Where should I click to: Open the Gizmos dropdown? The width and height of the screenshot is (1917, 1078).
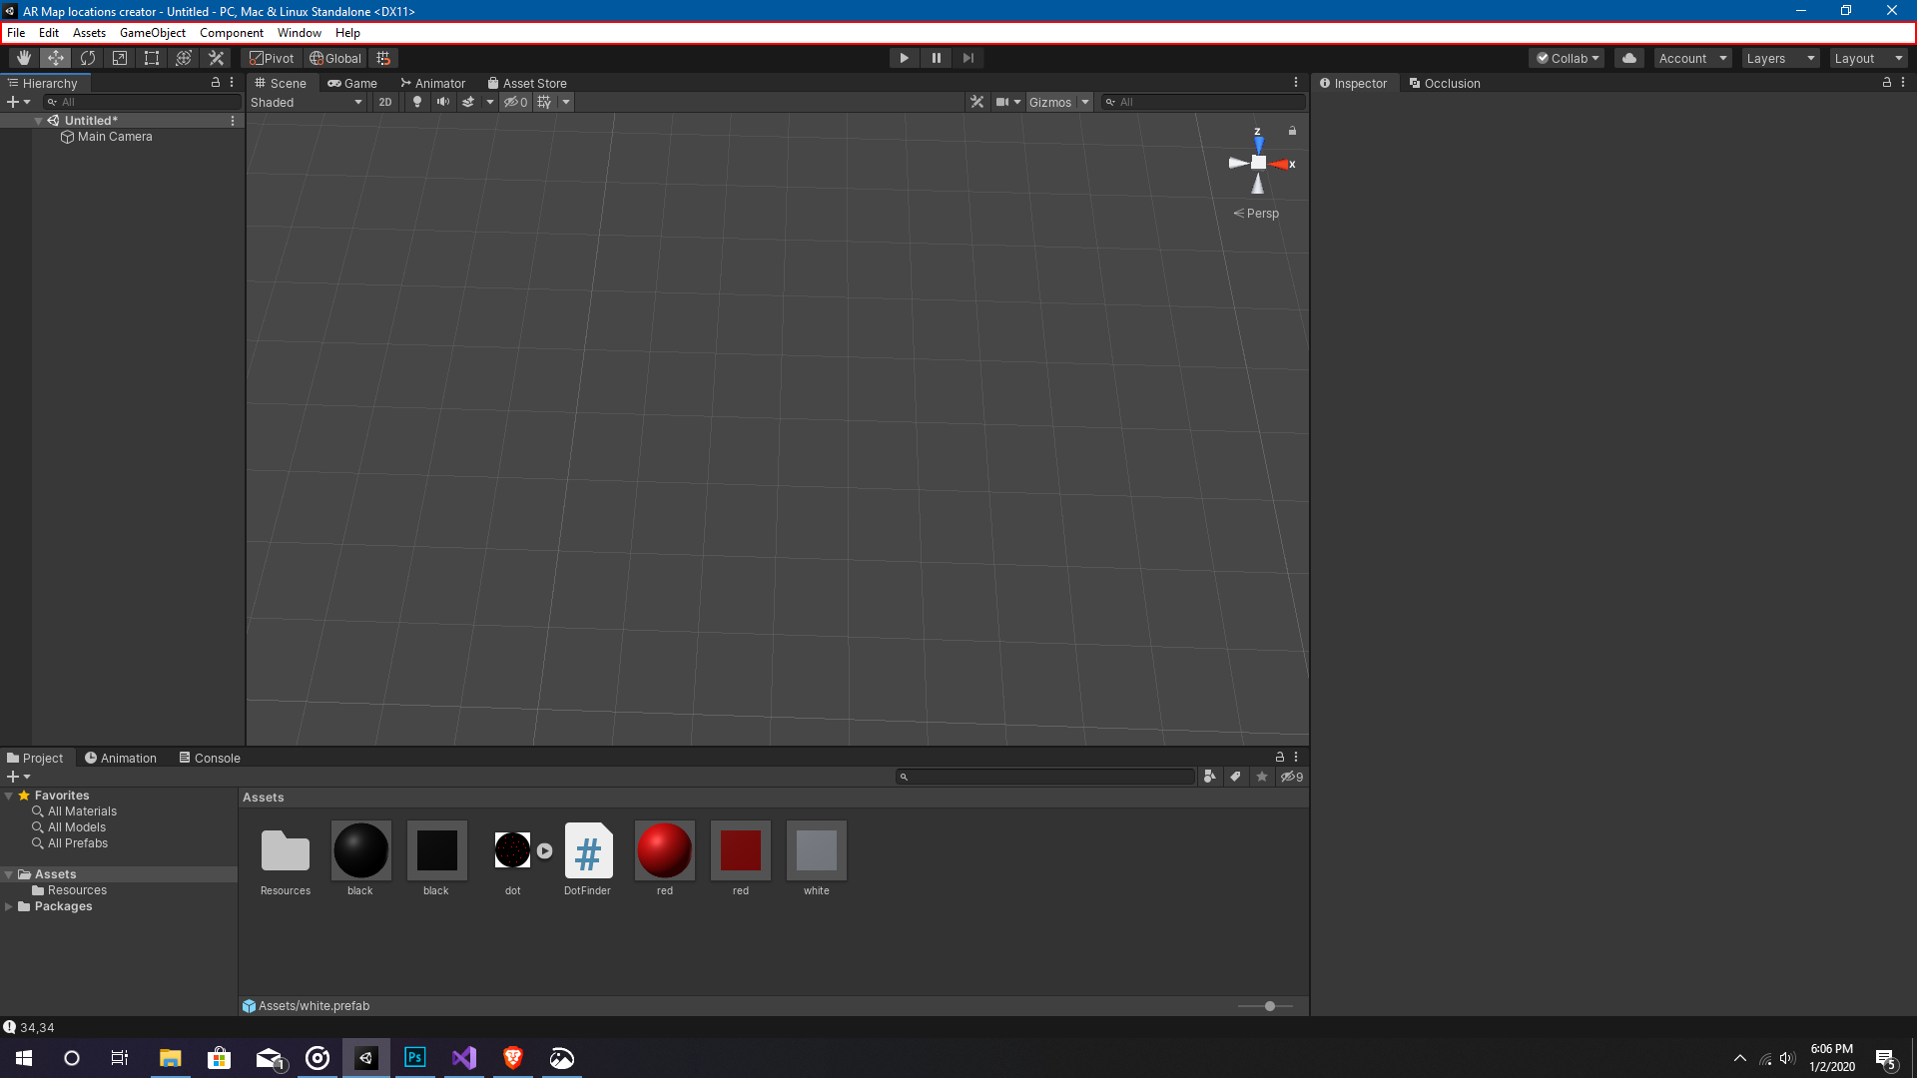click(1058, 102)
